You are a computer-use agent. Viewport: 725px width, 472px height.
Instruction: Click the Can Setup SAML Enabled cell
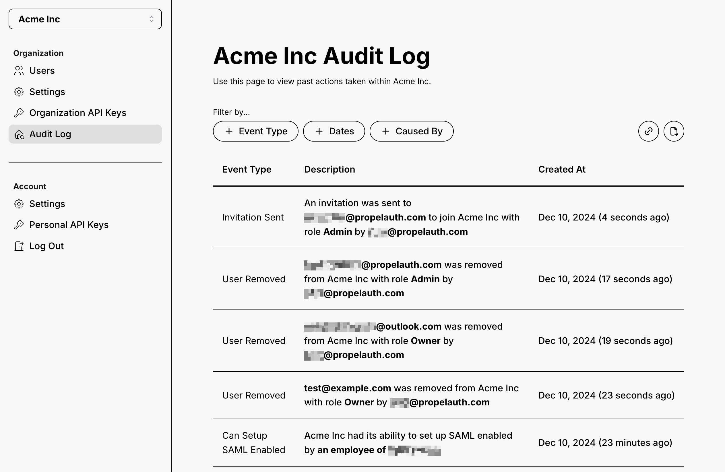point(254,443)
